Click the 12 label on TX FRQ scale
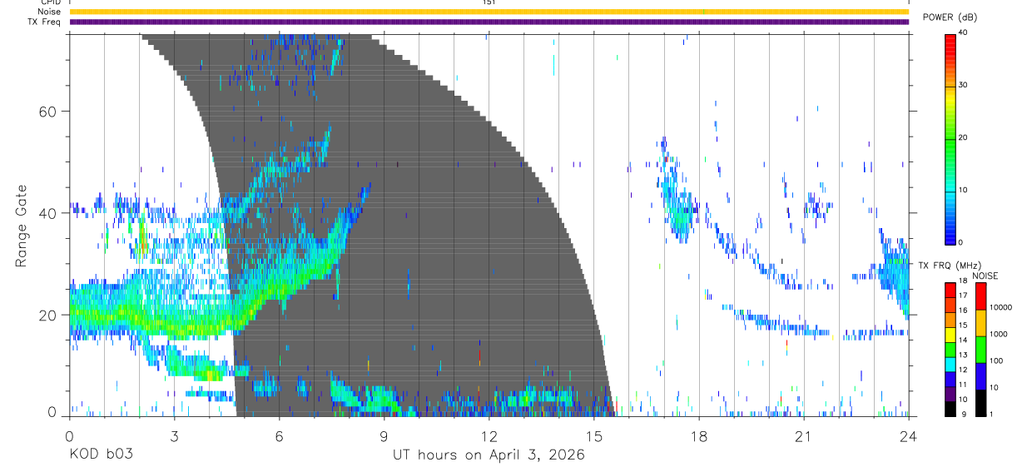This screenshot has width=1022, height=472. (x=963, y=370)
